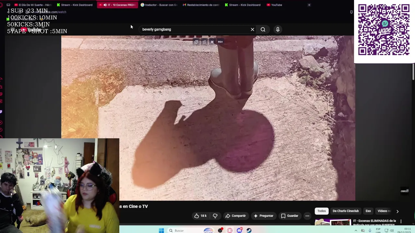Open the Opera GX workspaces icon

[8, 5]
